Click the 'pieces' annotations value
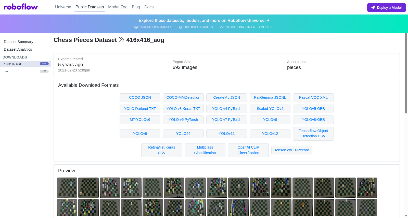The height and width of the screenshot is (218, 408). 294,67
